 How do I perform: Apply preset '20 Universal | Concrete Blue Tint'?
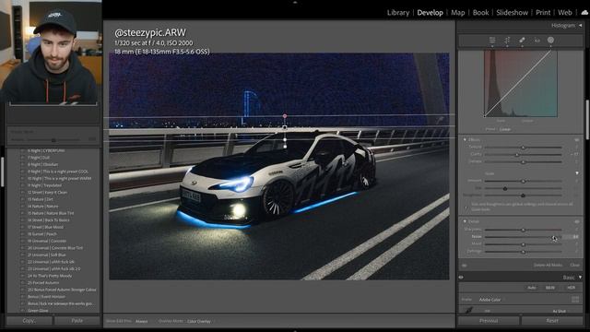tap(55, 248)
